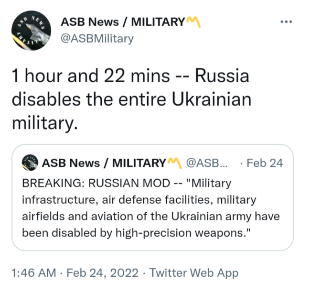Click the gold M emoji beside the header name
The height and width of the screenshot is (283, 310).
[193, 22]
